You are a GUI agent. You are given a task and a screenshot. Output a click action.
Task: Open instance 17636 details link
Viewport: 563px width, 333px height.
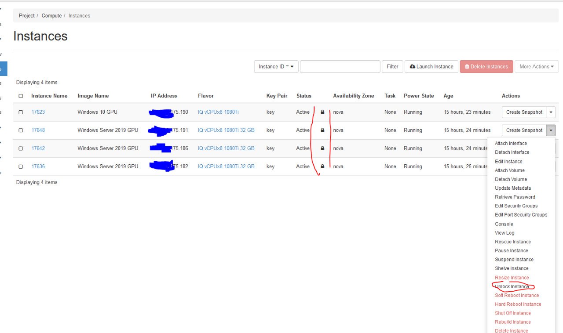38,166
